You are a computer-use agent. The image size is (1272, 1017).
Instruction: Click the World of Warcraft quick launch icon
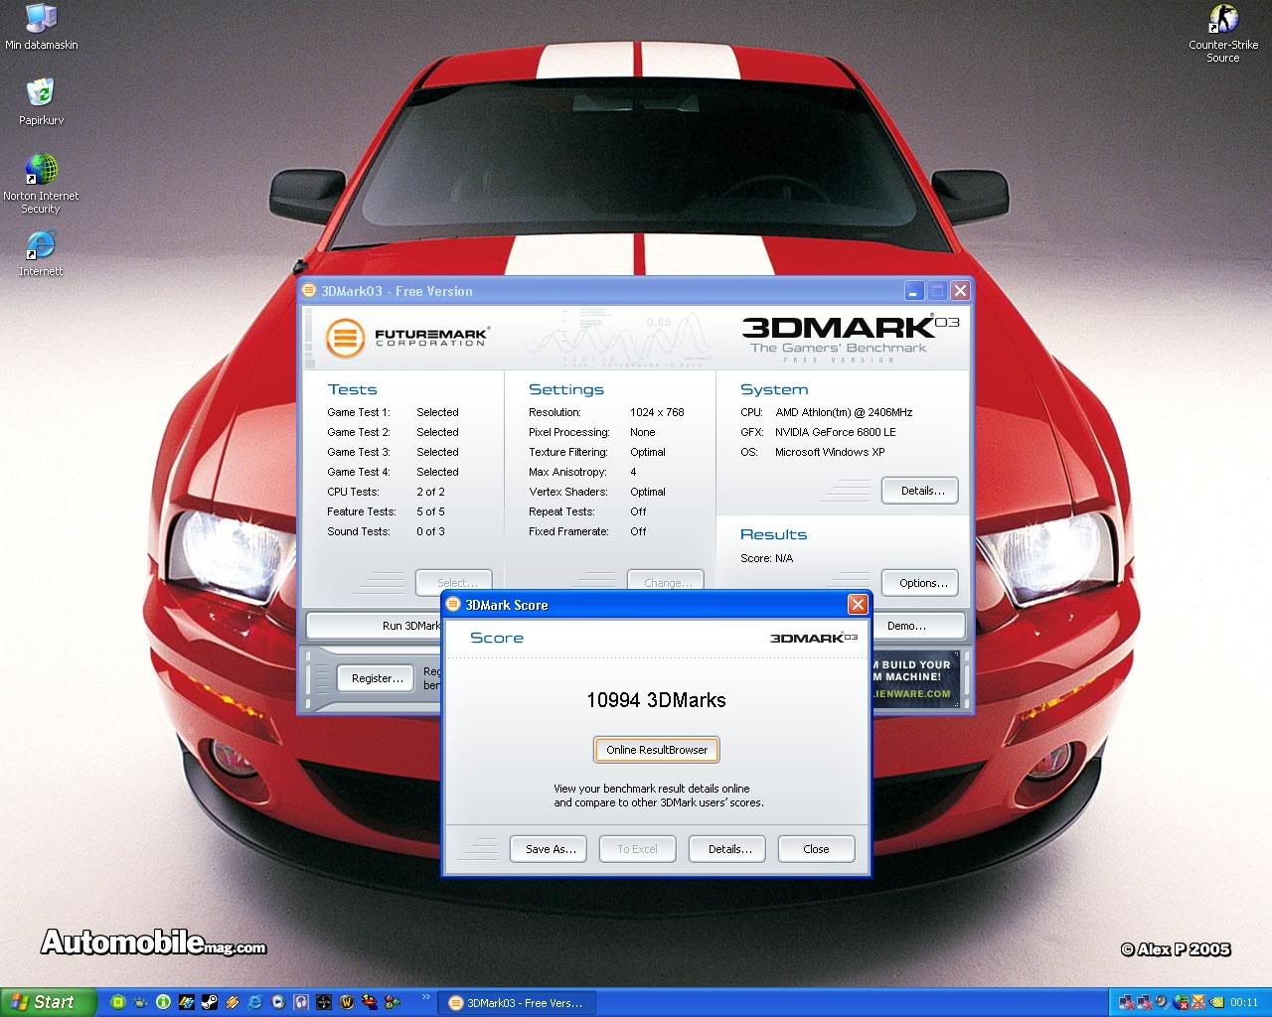[347, 1002]
